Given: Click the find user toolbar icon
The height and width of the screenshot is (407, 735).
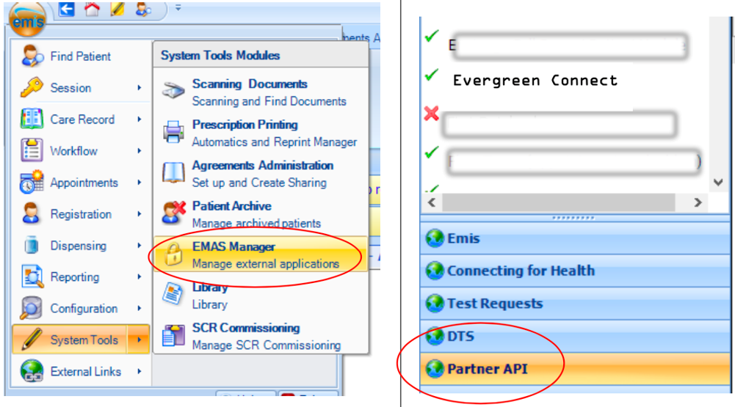Looking at the screenshot, I should pos(143,9).
